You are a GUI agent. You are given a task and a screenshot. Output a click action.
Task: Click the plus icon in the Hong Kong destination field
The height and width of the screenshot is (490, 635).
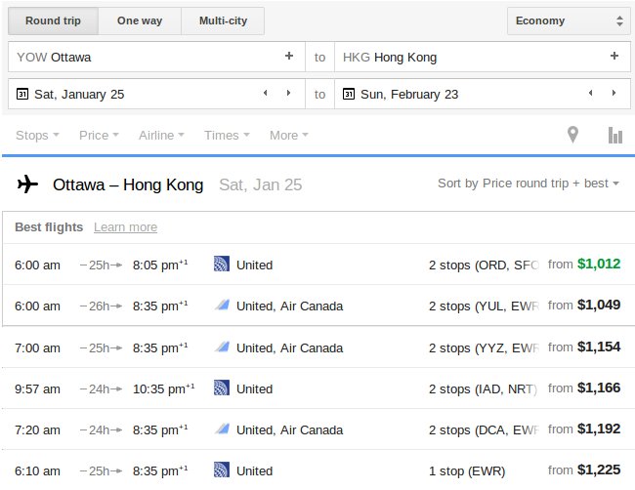tap(614, 57)
